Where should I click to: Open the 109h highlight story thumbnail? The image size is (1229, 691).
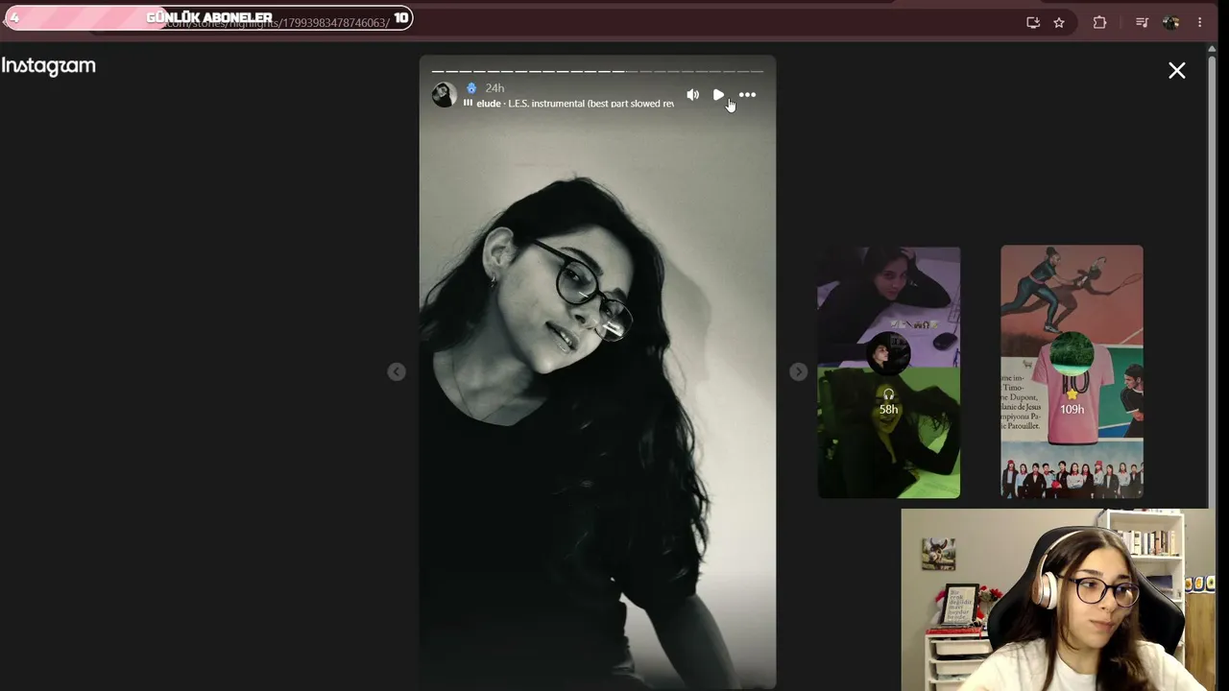[x=1072, y=372]
